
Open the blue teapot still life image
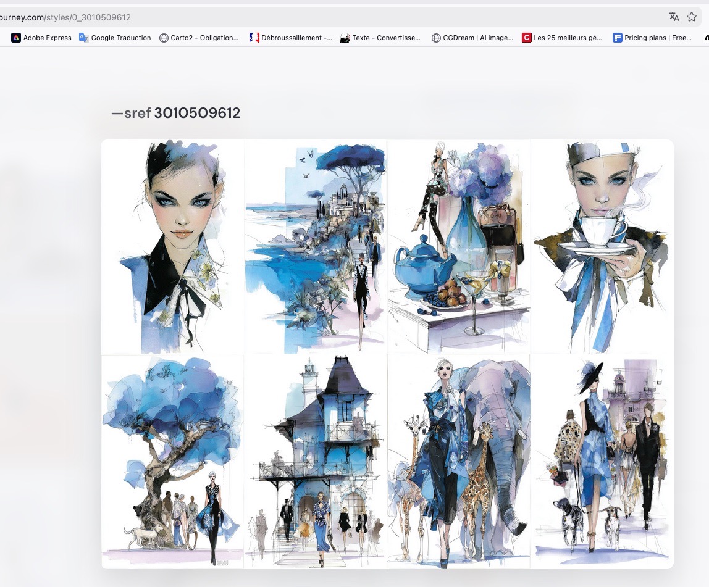(x=459, y=247)
